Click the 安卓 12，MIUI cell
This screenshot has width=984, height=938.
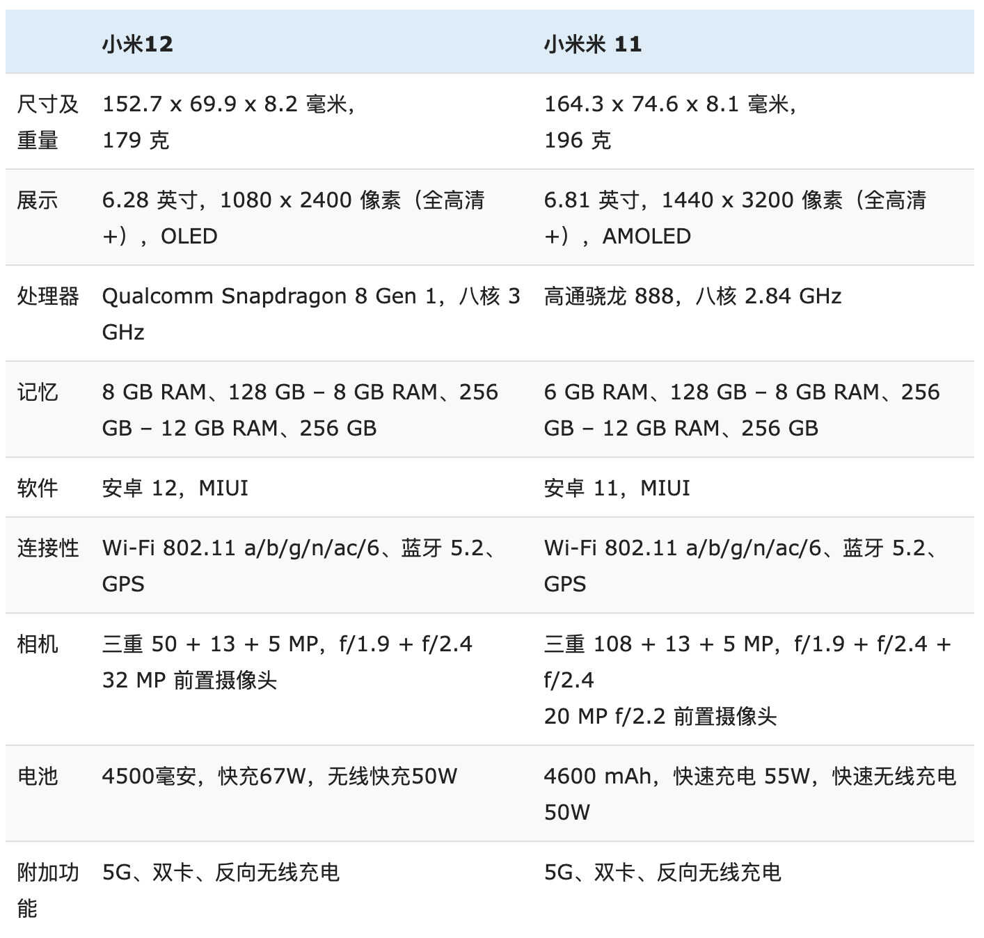(175, 488)
